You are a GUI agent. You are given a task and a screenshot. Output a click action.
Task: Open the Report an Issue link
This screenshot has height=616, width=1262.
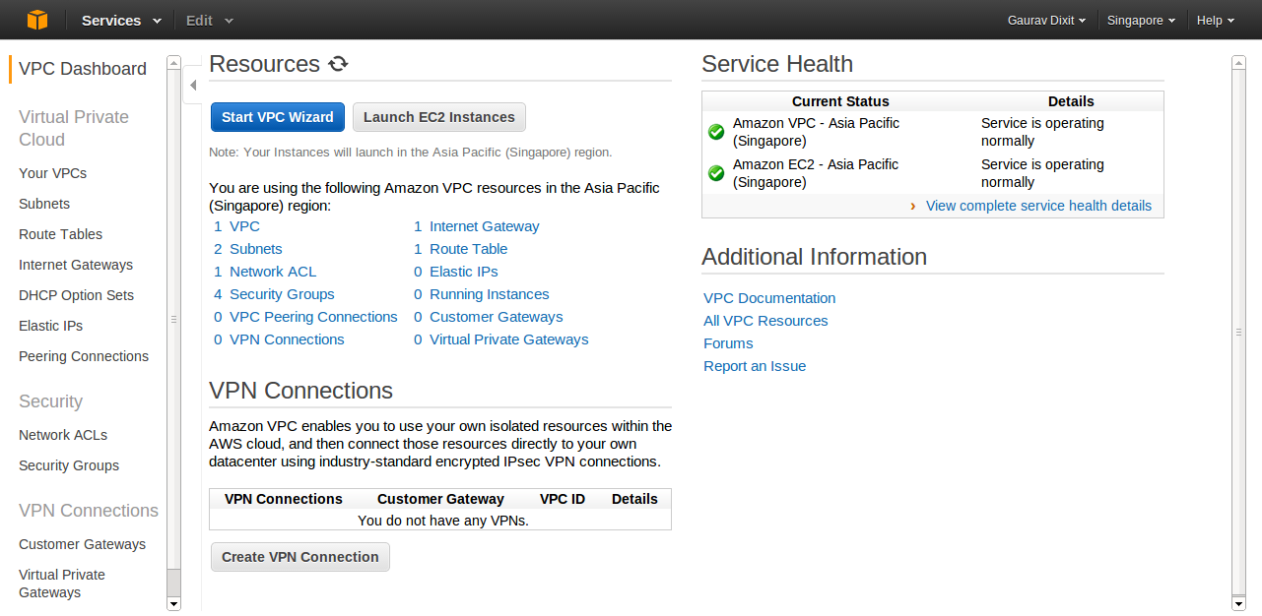click(x=755, y=366)
